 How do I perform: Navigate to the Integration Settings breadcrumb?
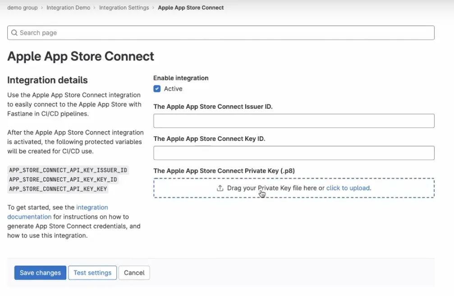[124, 8]
